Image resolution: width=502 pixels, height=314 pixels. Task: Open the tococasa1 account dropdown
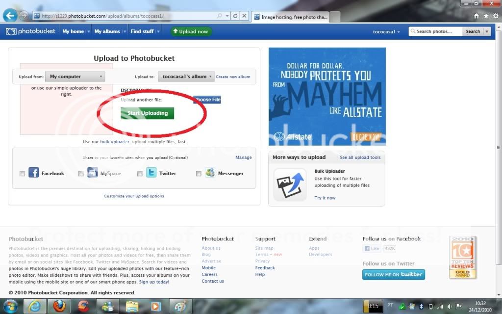pos(387,31)
